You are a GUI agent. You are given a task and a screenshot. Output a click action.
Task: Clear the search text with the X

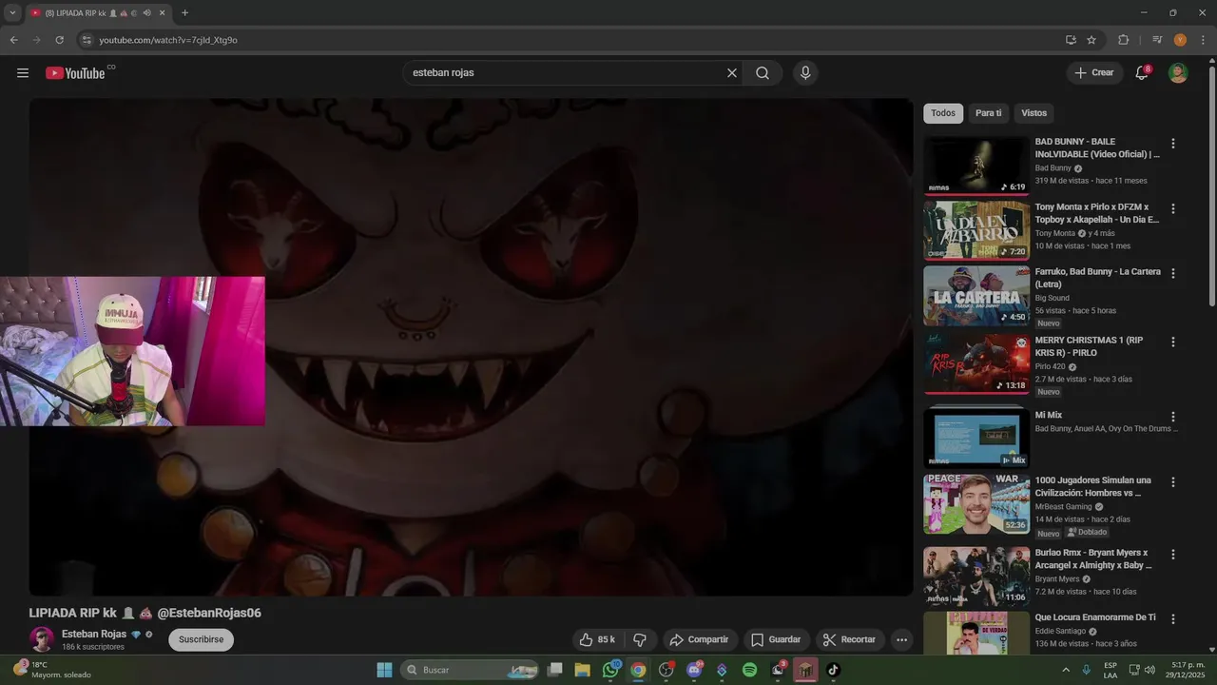pyautogui.click(x=732, y=73)
